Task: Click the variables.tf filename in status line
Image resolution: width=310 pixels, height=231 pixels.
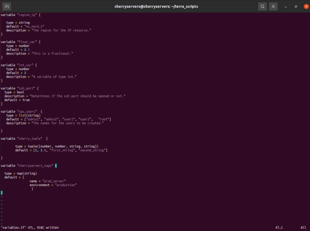Action: pos(13,227)
